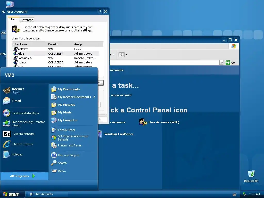Switch to the Advanced tab

(27, 20)
